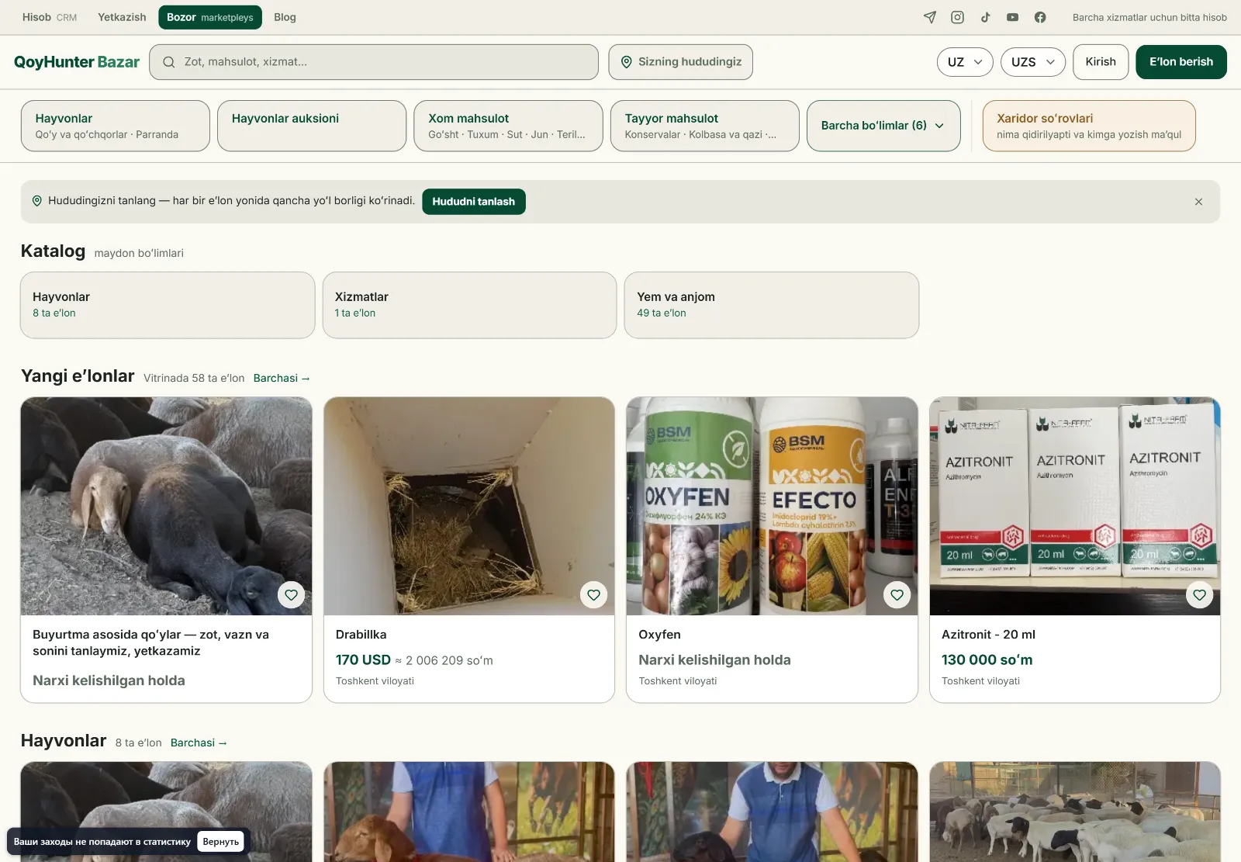Open Yem va anjom catalog card
The image size is (1241, 862).
click(x=772, y=305)
